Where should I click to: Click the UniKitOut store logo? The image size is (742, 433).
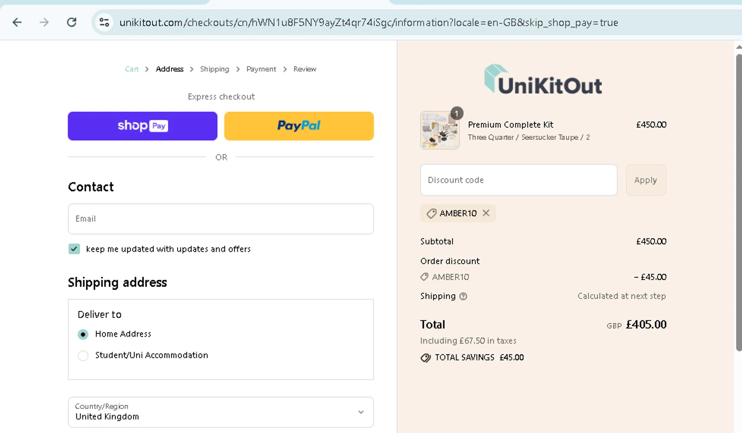click(x=543, y=80)
